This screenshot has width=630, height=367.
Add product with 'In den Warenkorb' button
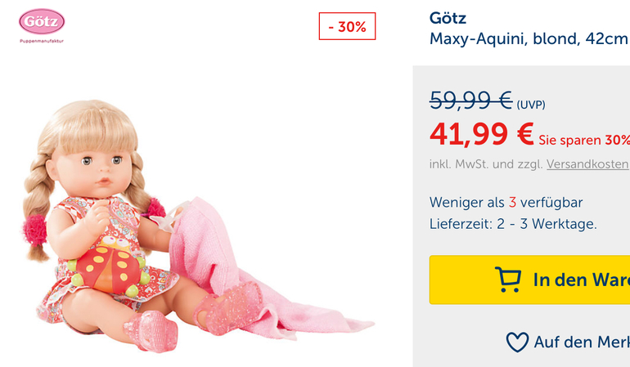point(529,280)
